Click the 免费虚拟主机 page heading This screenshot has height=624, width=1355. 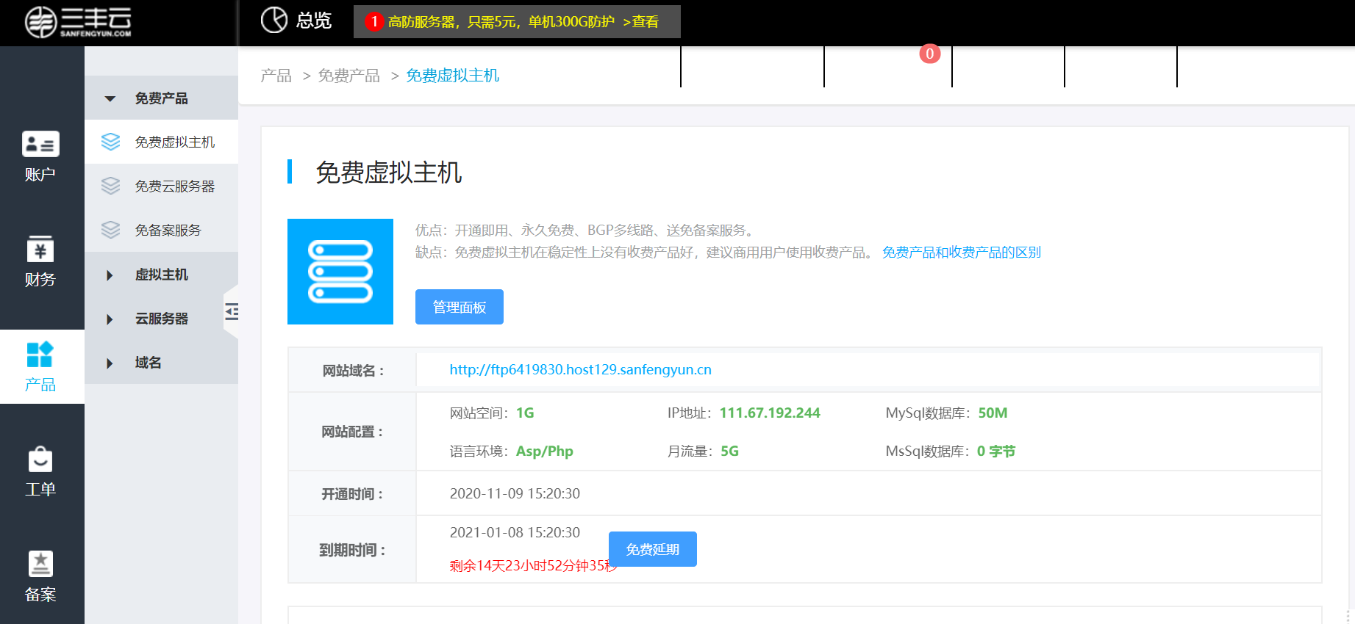coord(389,173)
